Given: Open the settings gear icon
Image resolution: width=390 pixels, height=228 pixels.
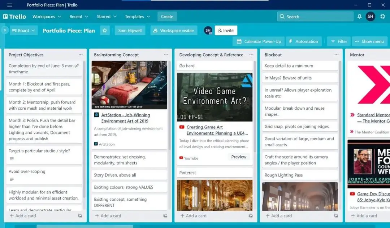Looking at the screenshot, I should pos(382,16).
